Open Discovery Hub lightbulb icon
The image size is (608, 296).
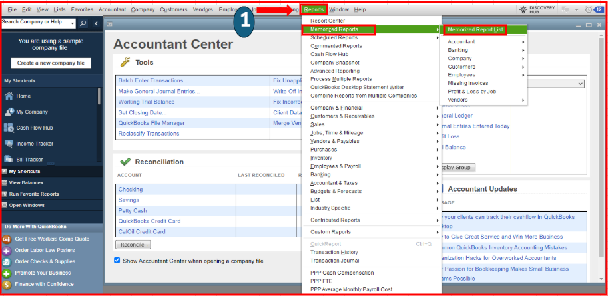click(523, 9)
